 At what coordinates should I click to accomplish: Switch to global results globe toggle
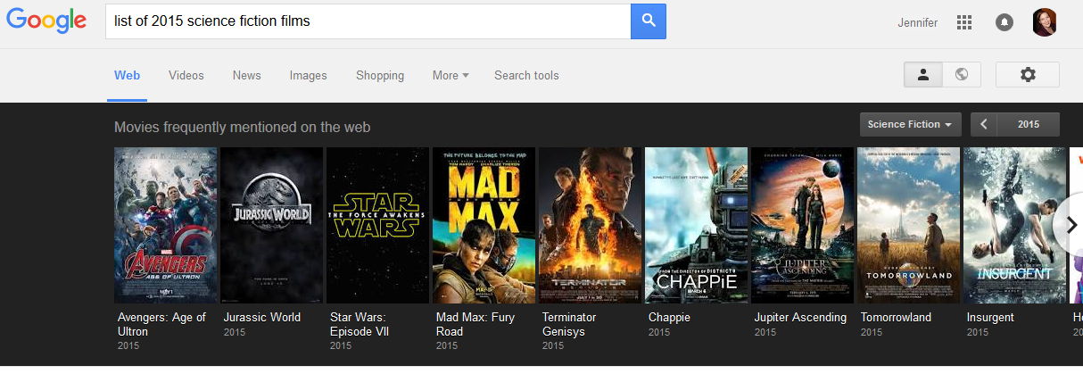click(962, 75)
